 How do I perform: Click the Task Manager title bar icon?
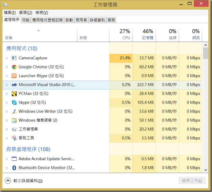click(x=5, y=5)
